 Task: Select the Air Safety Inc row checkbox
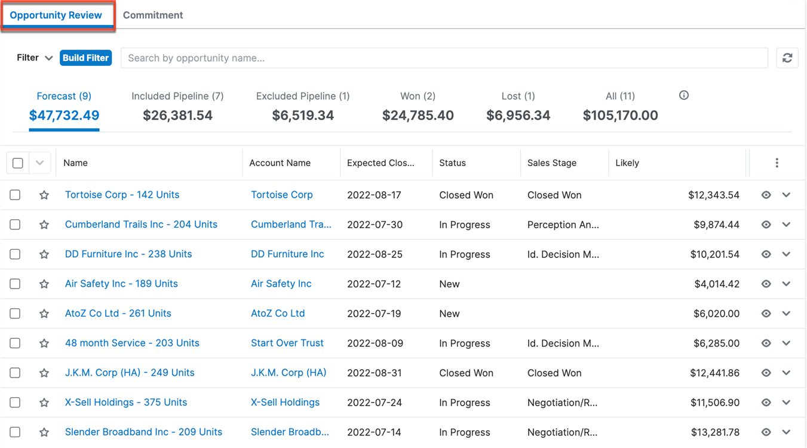coord(16,284)
